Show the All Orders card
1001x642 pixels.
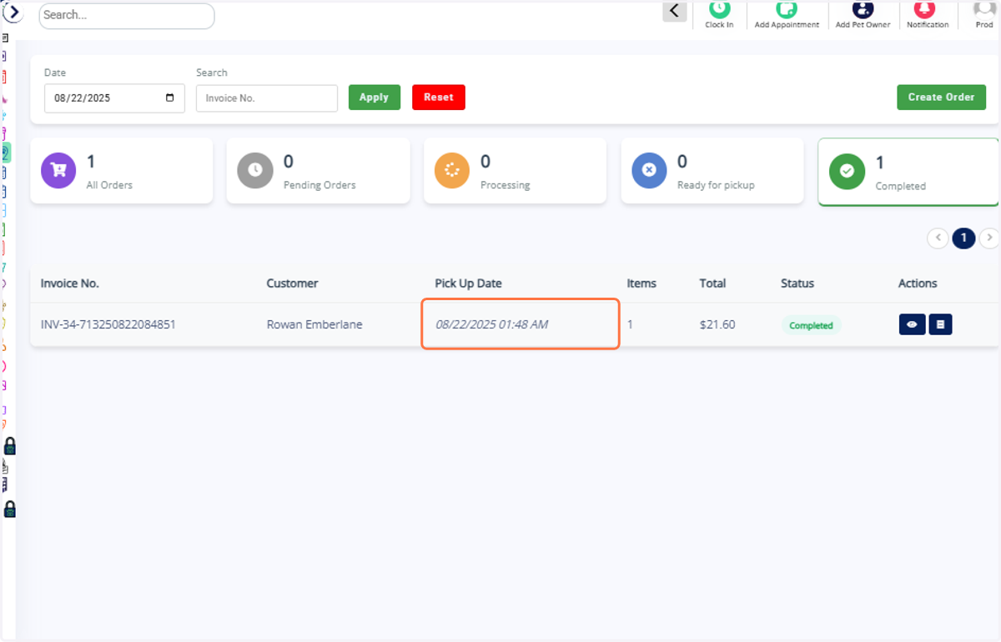(x=122, y=171)
